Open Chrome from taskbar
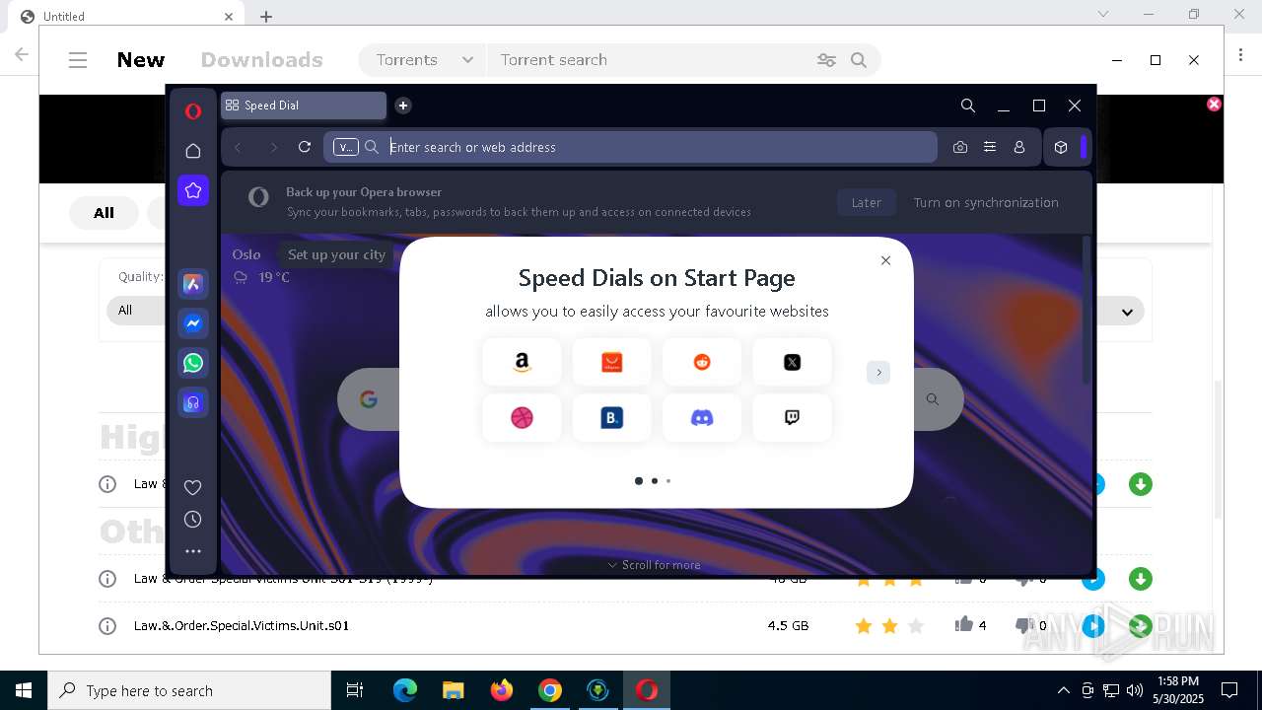Image resolution: width=1262 pixels, height=710 pixels. click(550, 690)
